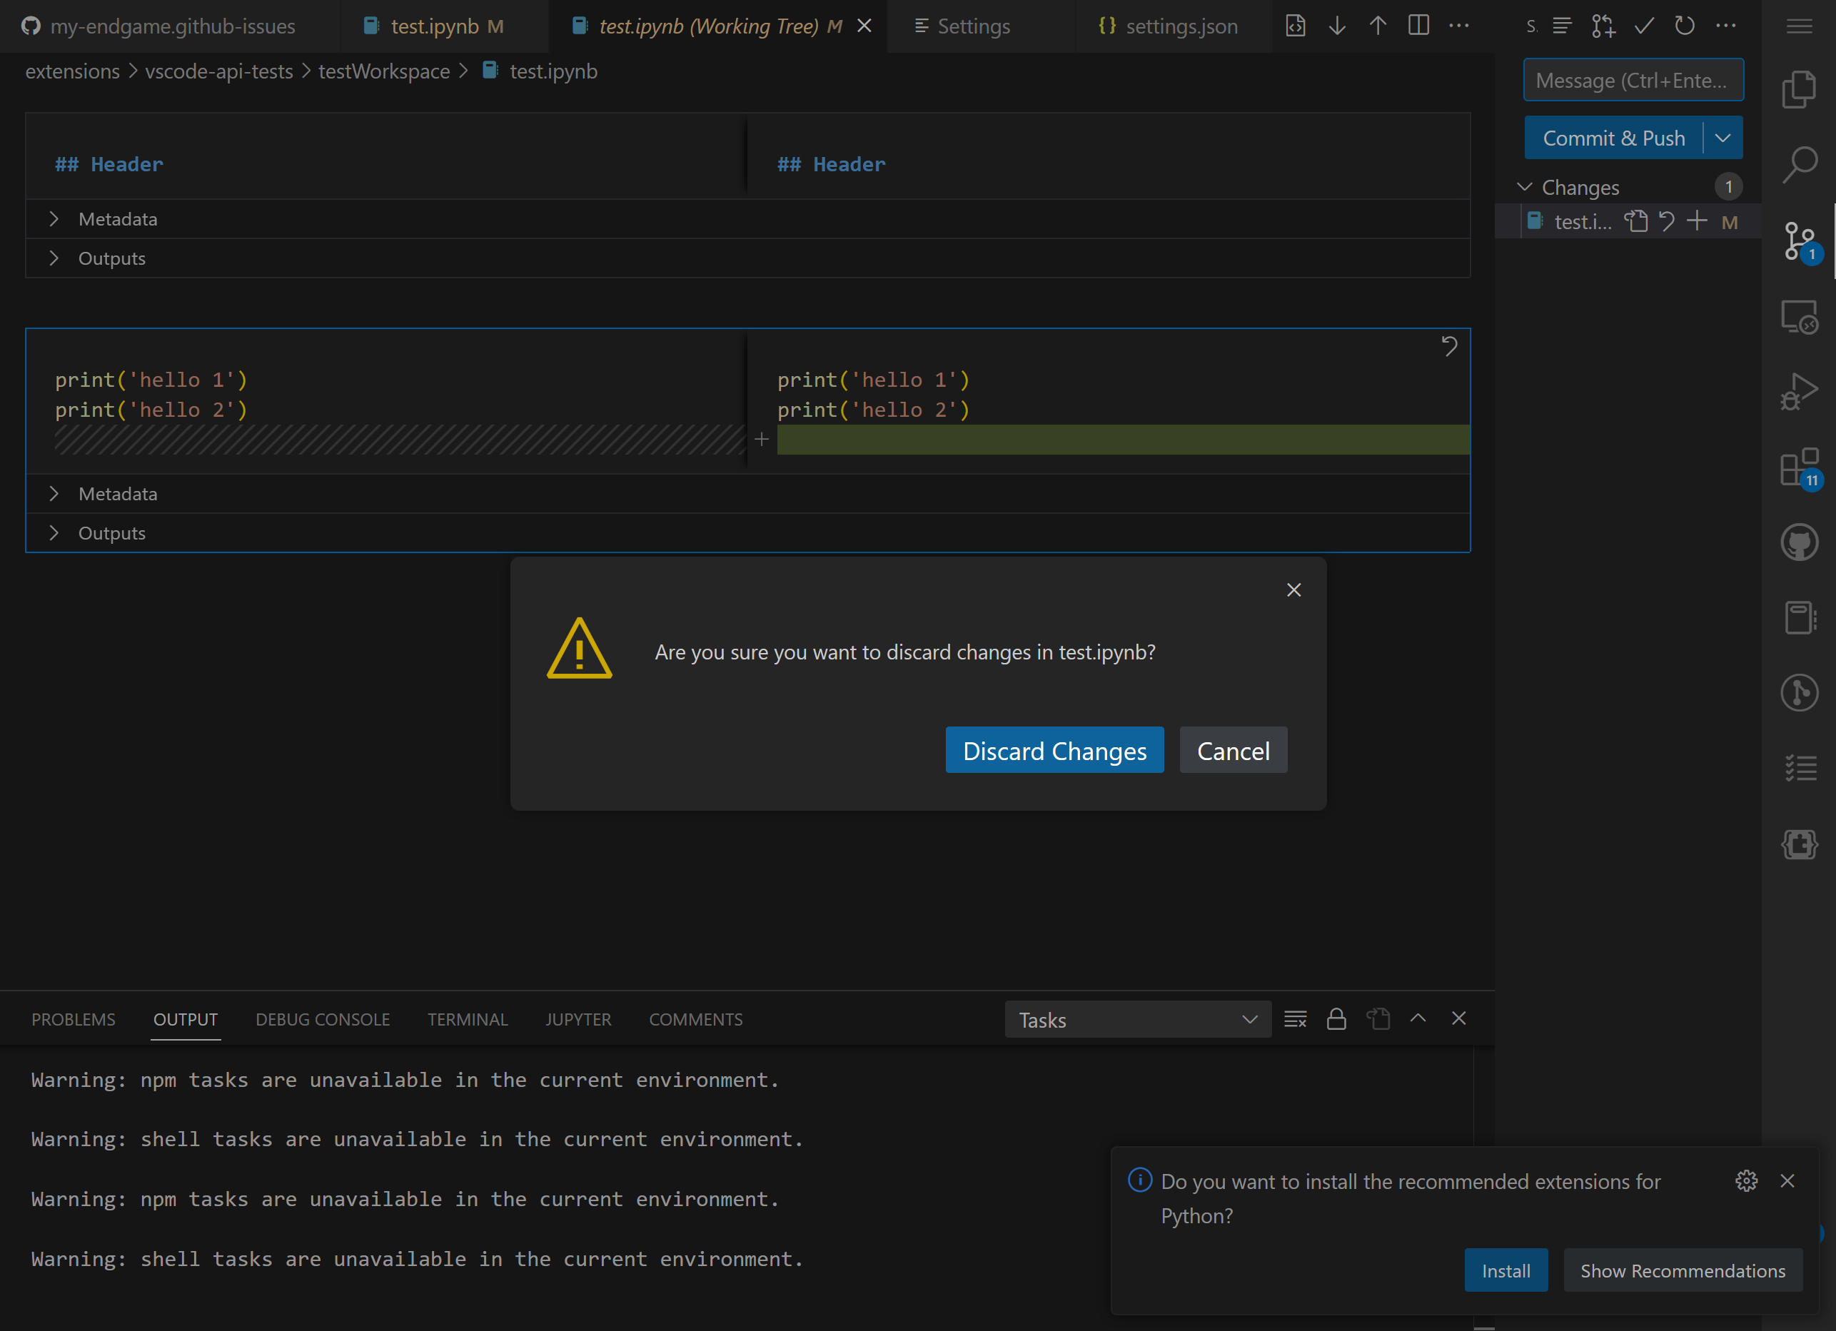Revert cell change using the discard arrow in diff
The width and height of the screenshot is (1836, 1331).
(1449, 346)
